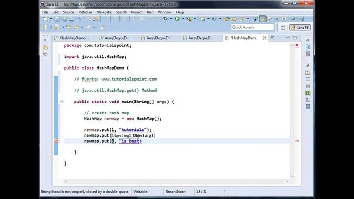Toggle Mark Occurrences highlighted toolbar button
The width and height of the screenshot is (354, 199).
point(263,19)
